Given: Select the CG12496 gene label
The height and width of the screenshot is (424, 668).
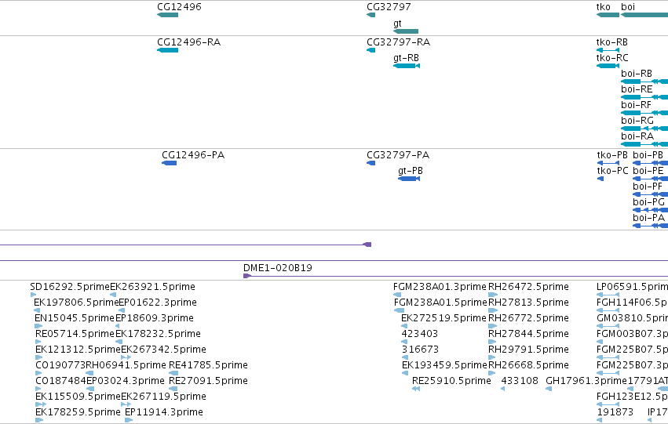Looking at the screenshot, I should pos(179,7).
